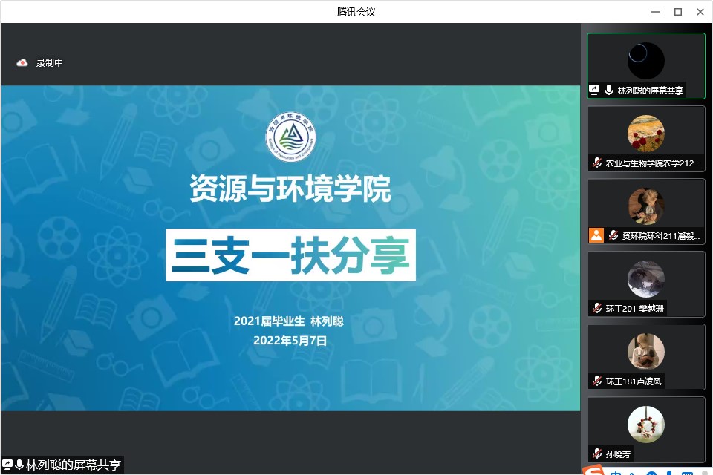Click microphone icon in 林列聪 participant tile
The height and width of the screenshot is (475, 713).
coord(609,90)
